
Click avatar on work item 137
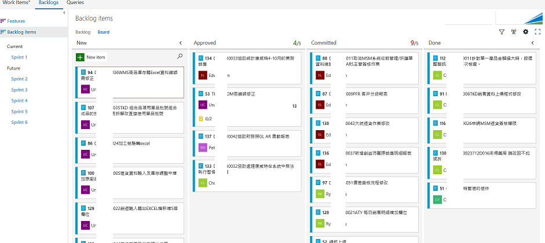point(203,147)
